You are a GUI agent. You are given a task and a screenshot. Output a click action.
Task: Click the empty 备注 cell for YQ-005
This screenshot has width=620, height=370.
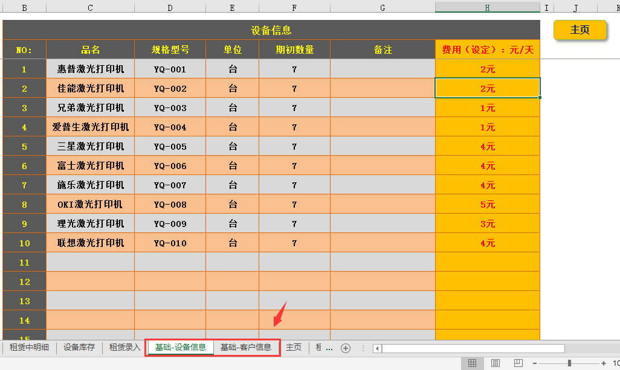[x=383, y=146]
